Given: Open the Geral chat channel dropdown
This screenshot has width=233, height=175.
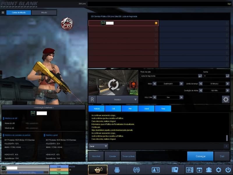Looking at the screenshot, I should pyautogui.click(x=98, y=146).
